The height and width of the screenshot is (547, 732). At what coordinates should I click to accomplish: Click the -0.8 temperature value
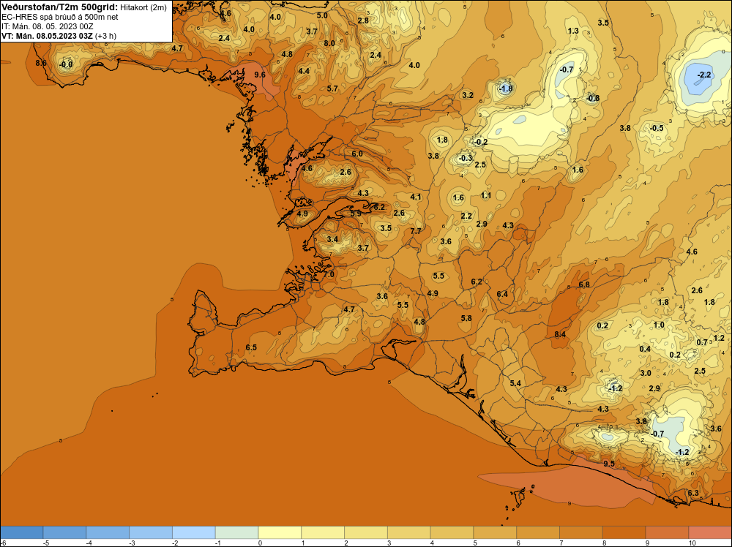[x=592, y=98]
